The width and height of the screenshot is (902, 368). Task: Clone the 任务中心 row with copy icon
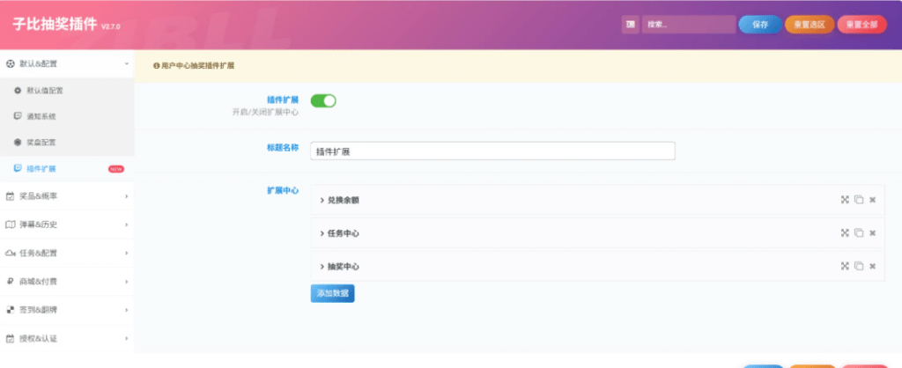tap(859, 233)
